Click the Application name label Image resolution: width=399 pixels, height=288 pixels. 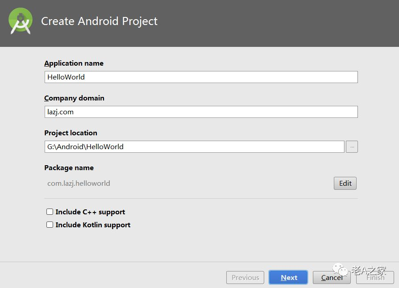tap(74, 63)
